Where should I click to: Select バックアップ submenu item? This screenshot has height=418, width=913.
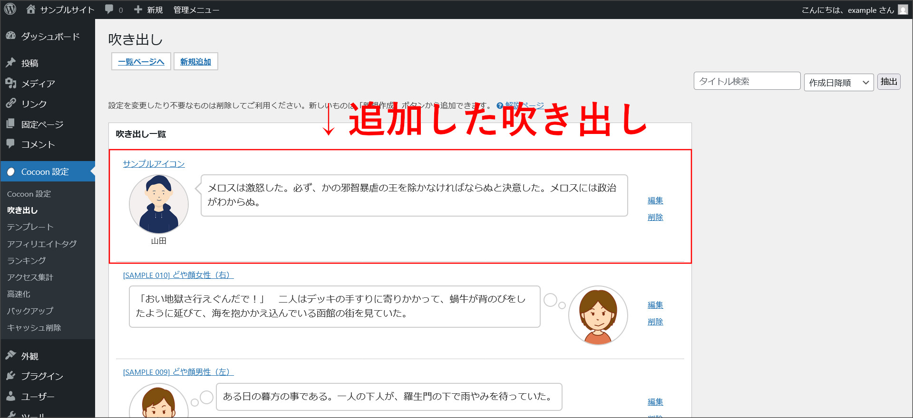tap(30, 311)
